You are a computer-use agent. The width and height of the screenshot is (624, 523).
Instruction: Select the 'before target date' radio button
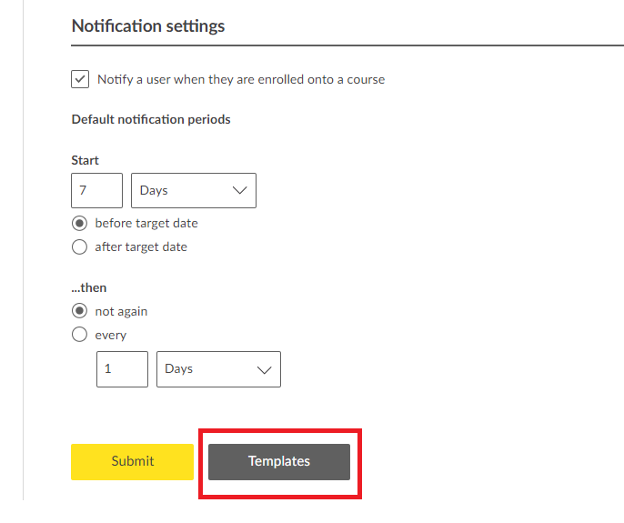(x=80, y=223)
